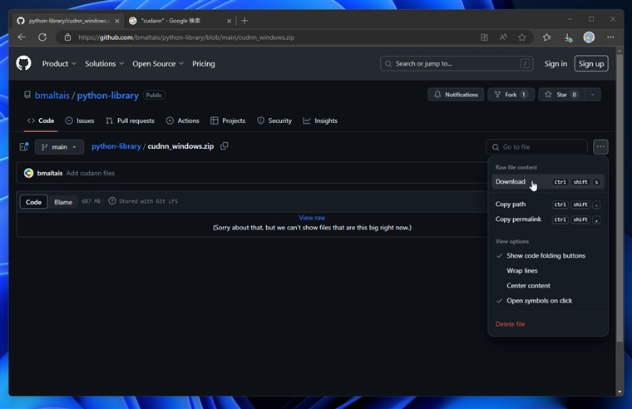
Task: Open the Pull requests tab
Action: [x=131, y=121]
